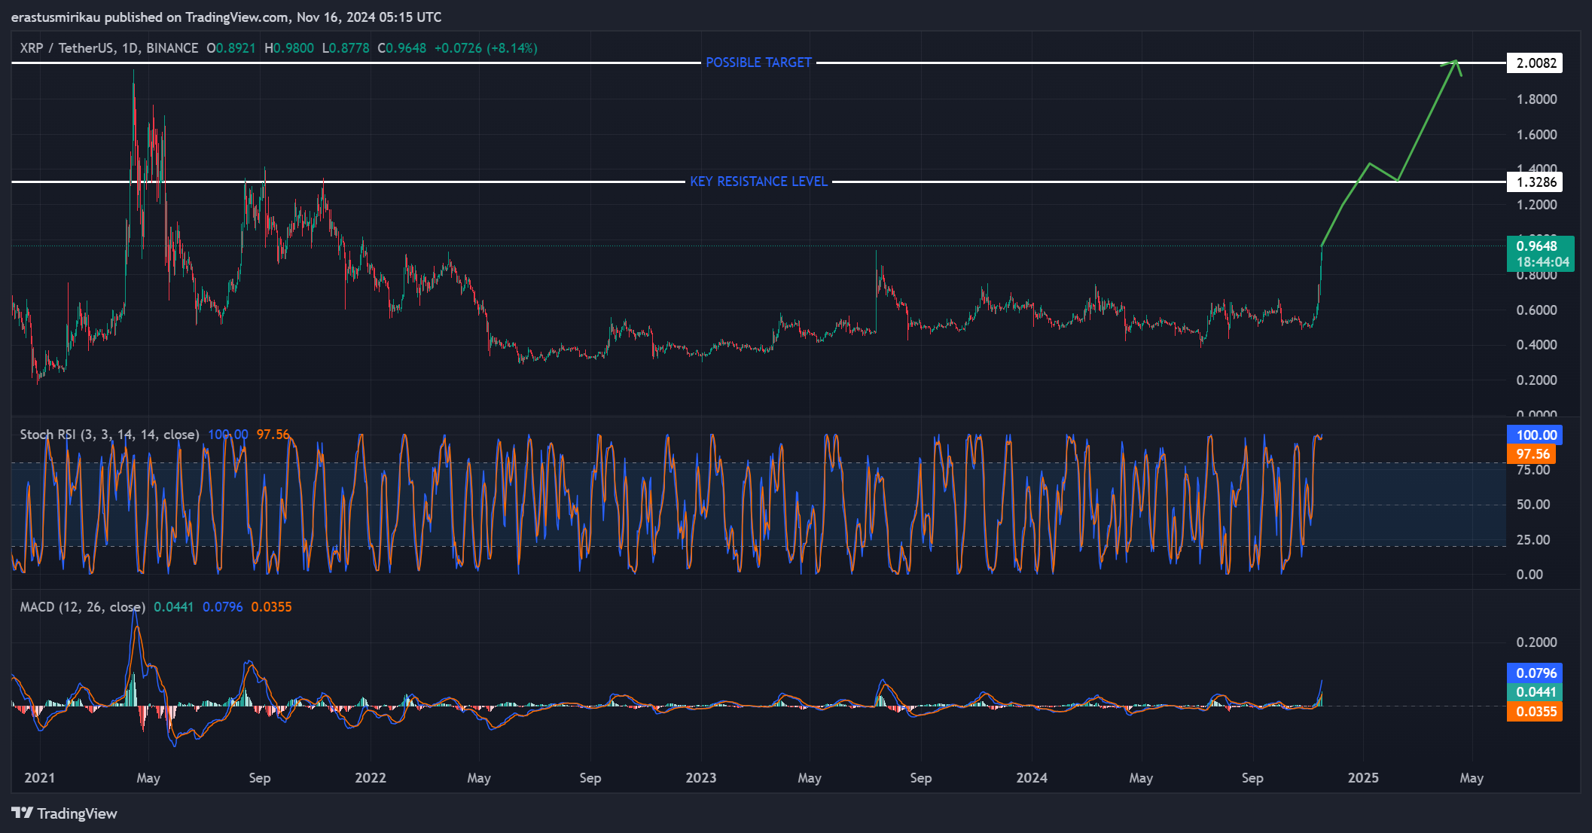Click the 0.2000 level on the MACD scale
The width and height of the screenshot is (1592, 833).
(x=1536, y=642)
